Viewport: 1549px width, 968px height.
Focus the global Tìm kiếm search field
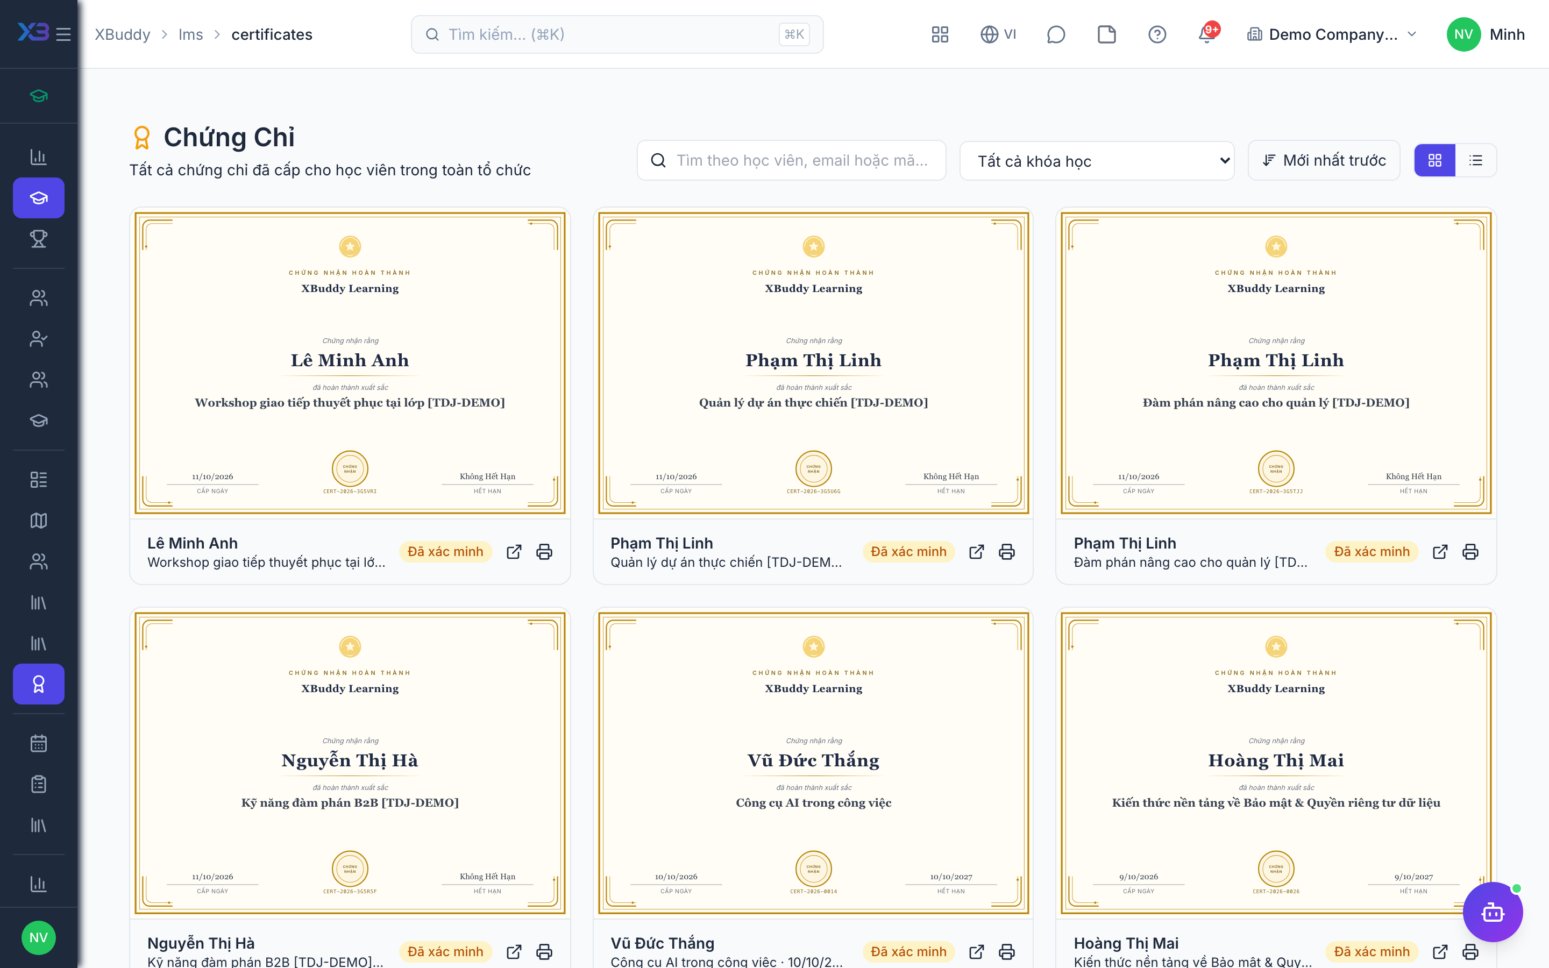click(617, 34)
